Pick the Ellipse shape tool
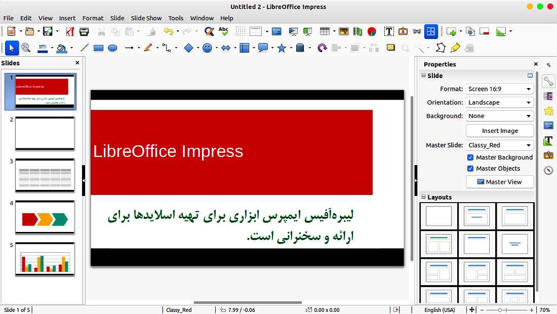The width and height of the screenshot is (557, 314). tap(112, 48)
